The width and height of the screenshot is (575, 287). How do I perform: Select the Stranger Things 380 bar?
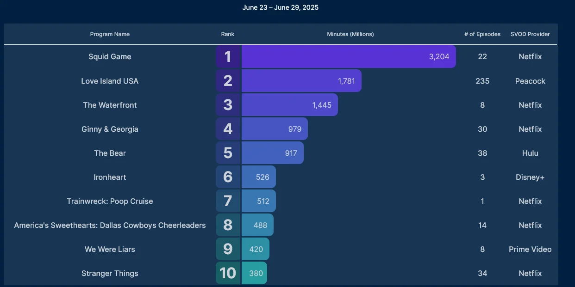254,273
